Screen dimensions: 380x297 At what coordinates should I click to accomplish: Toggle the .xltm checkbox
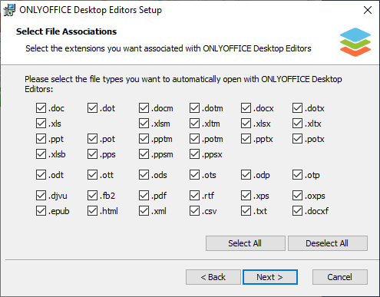click(x=194, y=124)
